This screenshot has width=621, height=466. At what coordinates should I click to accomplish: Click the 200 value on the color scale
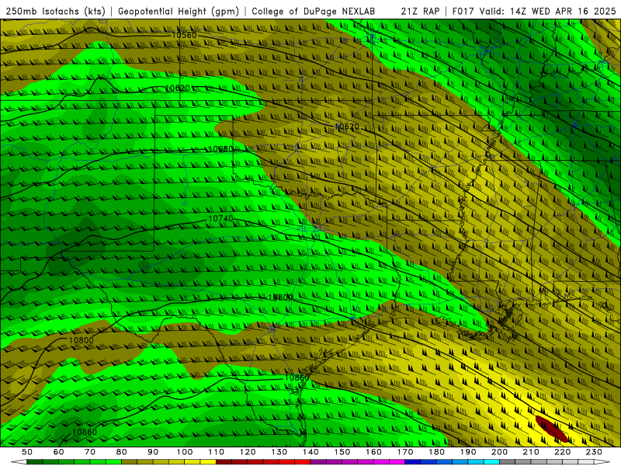(x=499, y=452)
